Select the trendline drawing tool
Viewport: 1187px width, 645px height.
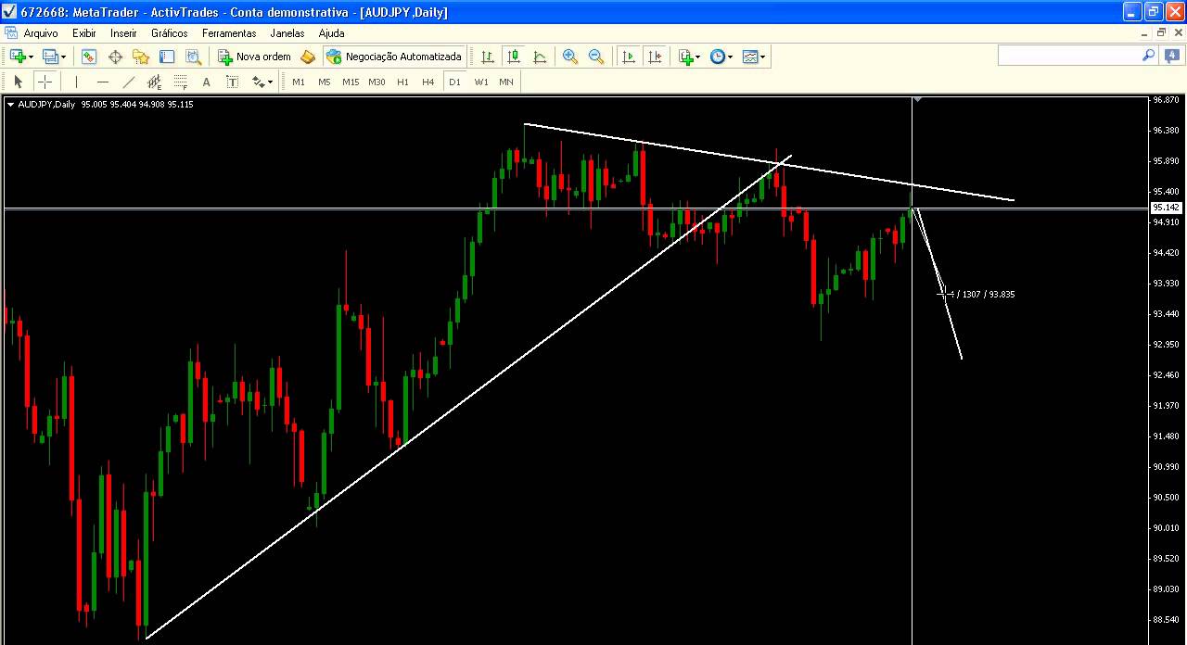pos(128,82)
